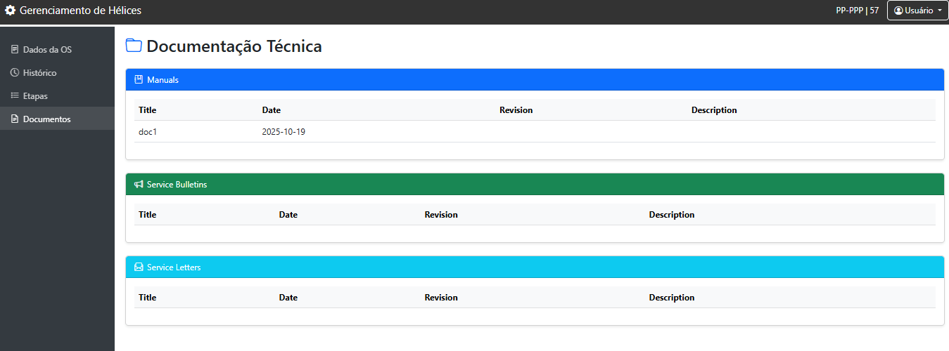Screen dimensions: 949x351
Task: Click the Revision header in Service Bulletins
Action: click(441, 215)
